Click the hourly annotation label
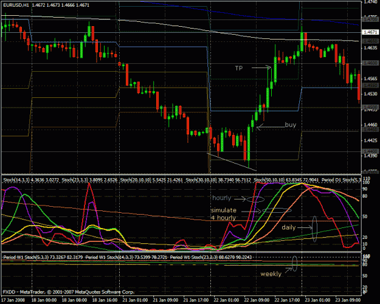This screenshot has height=304, width=380. (221, 198)
